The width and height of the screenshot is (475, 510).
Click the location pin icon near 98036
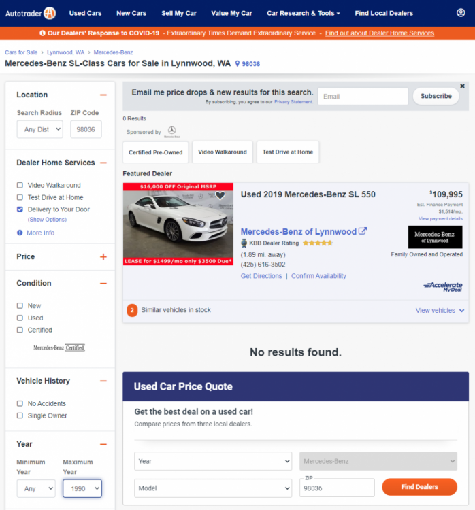[x=237, y=64]
